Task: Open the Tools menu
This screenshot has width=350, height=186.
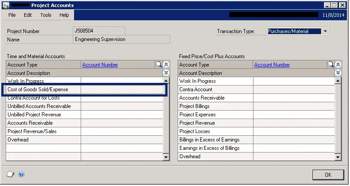Action: 46,15
